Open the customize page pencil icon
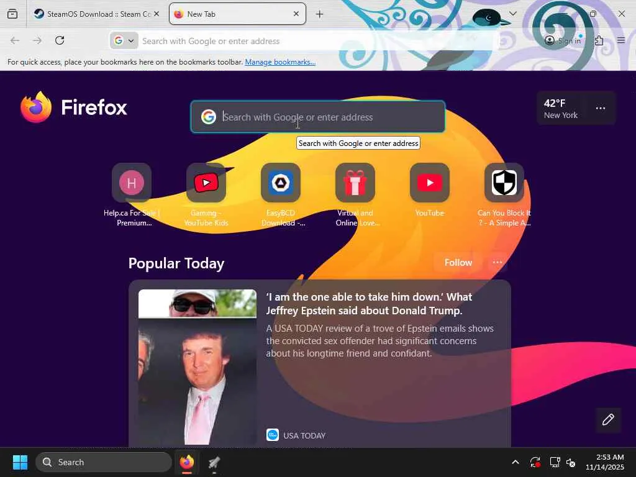 (608, 419)
